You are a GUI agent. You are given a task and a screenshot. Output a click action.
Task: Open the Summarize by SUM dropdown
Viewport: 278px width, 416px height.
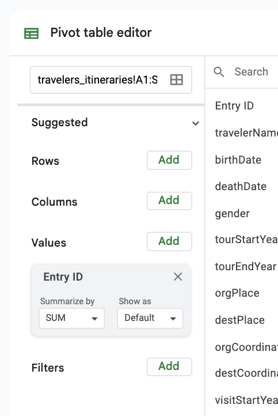(x=71, y=318)
